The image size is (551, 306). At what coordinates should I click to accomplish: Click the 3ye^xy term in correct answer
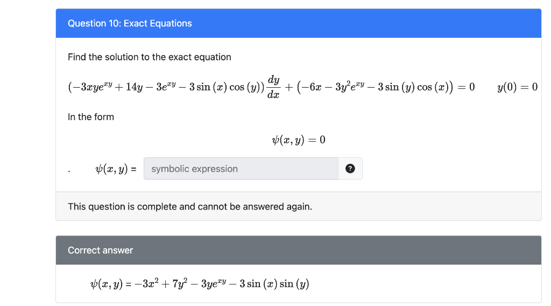point(213,283)
